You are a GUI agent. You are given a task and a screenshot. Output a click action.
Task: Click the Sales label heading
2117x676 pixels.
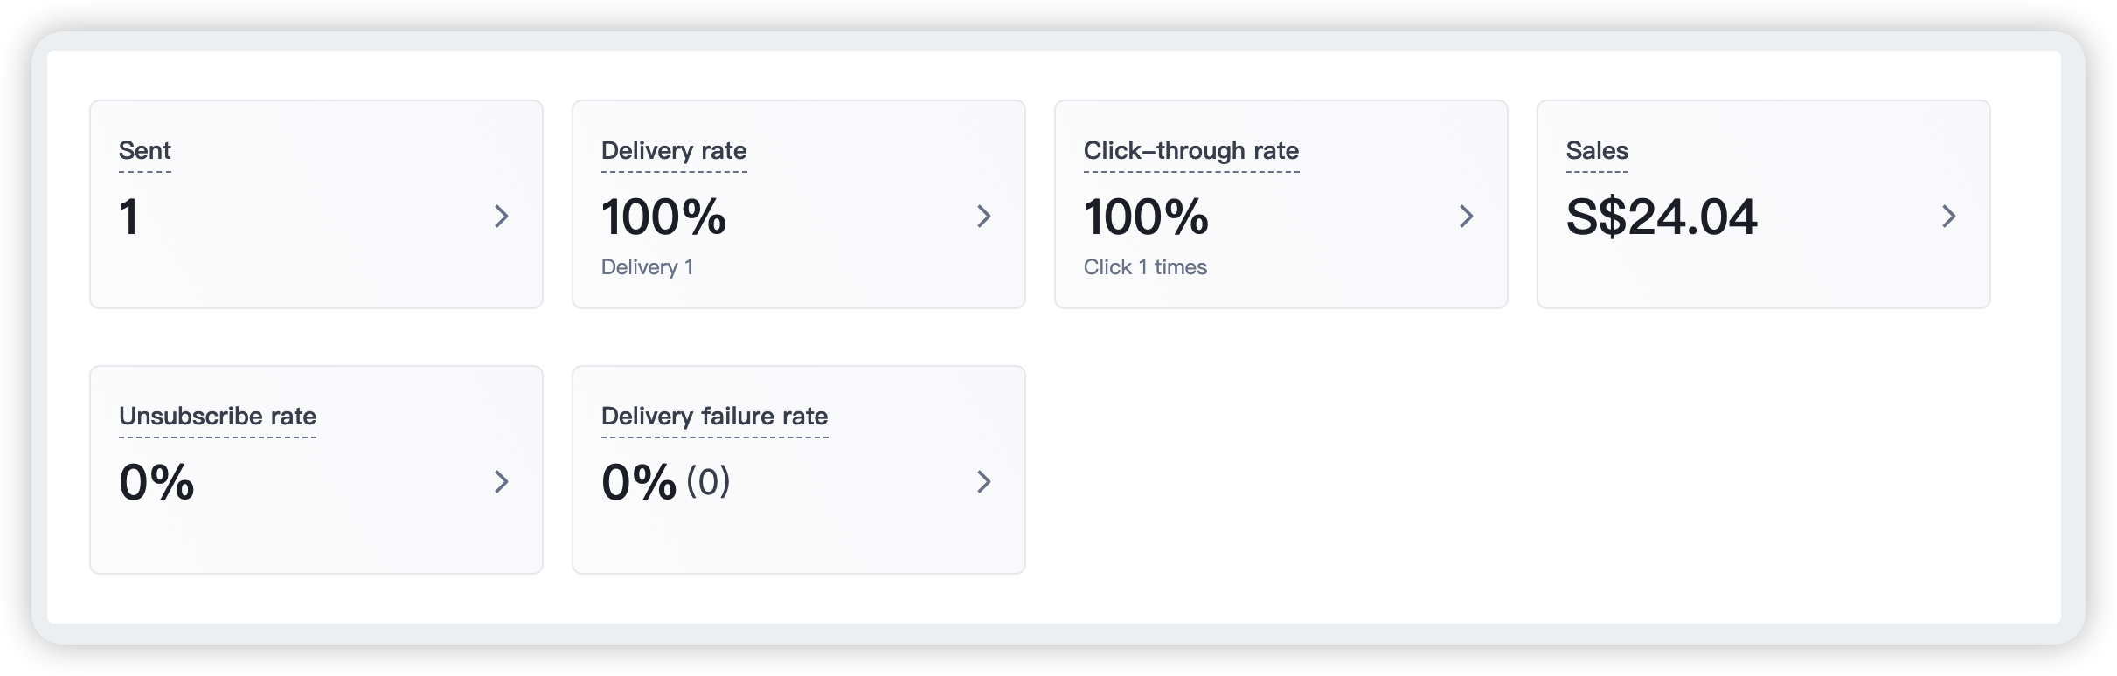(x=1597, y=151)
